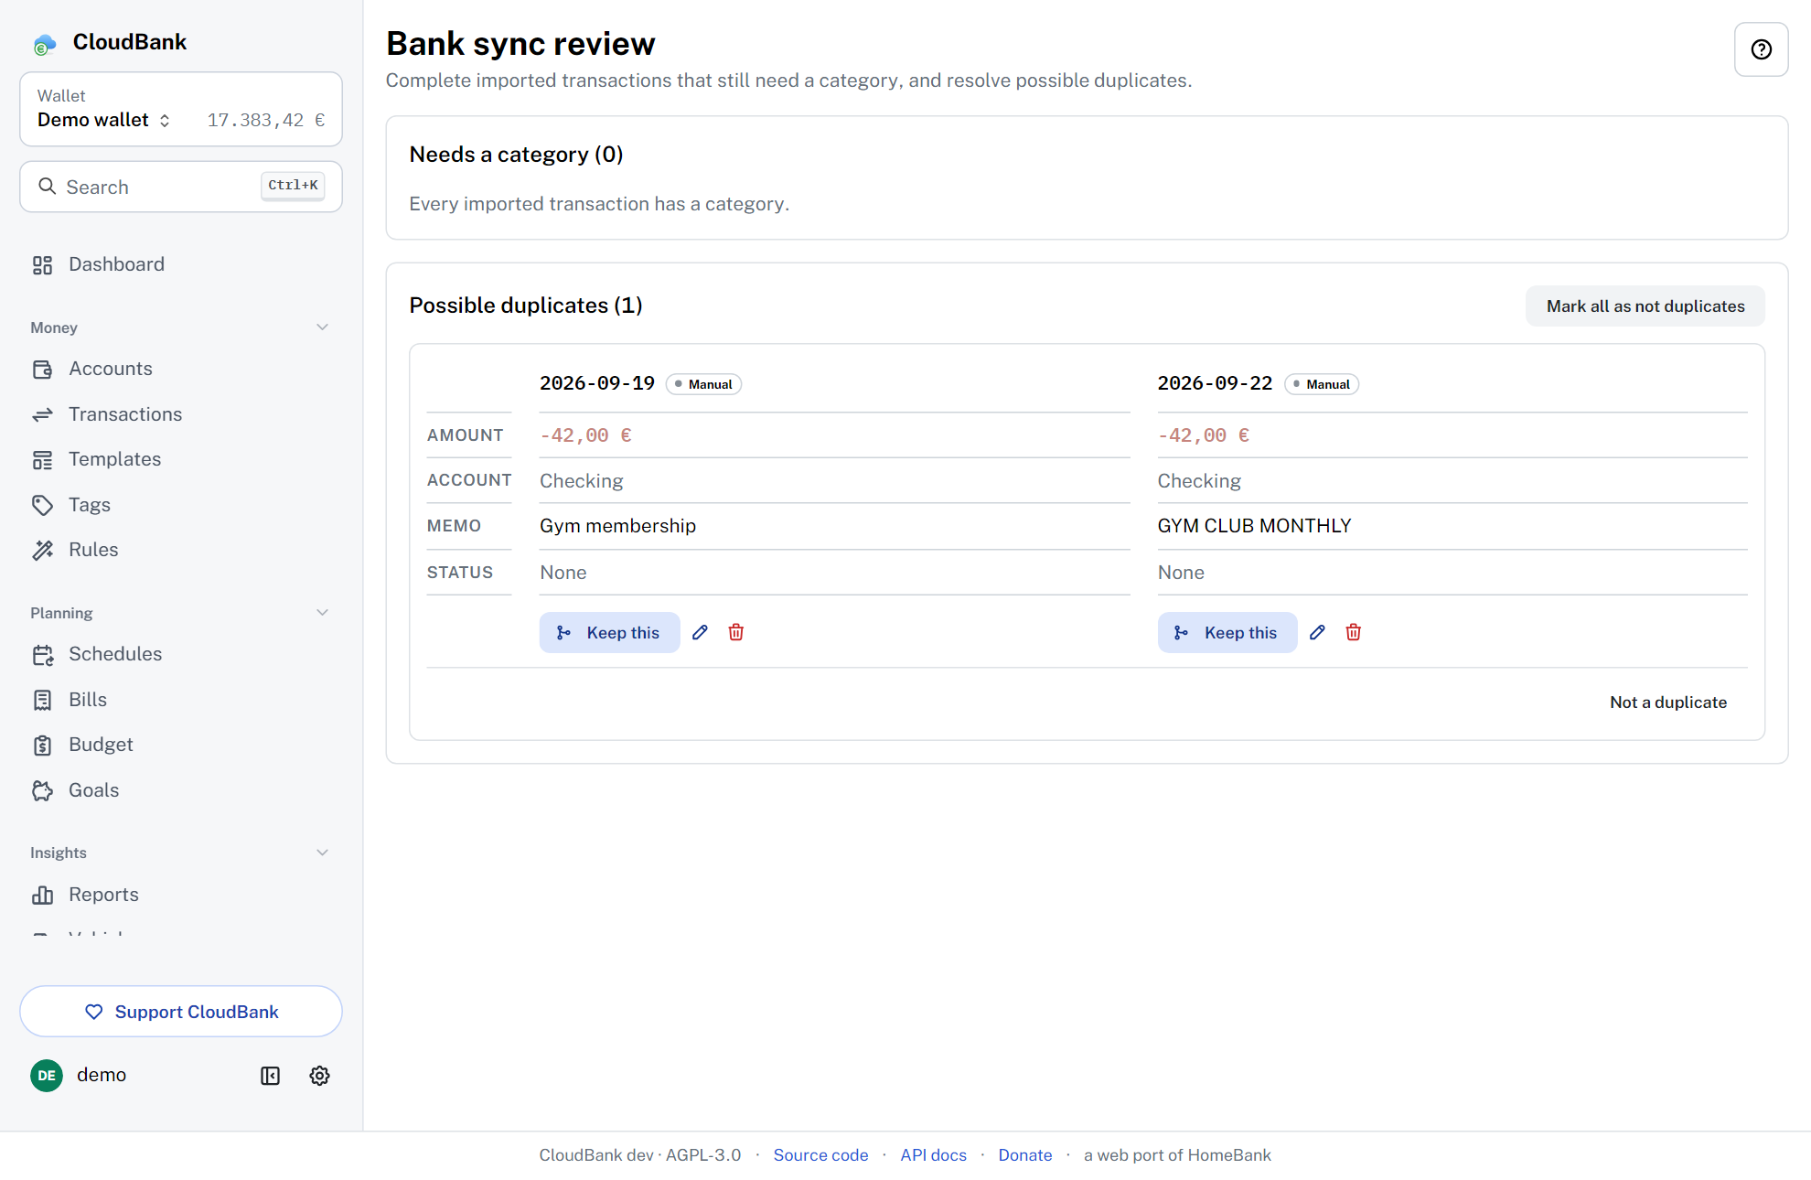The image size is (1811, 1180).
Task: Edit the 2026-09-19 transaction with pencil icon
Action: click(x=700, y=632)
